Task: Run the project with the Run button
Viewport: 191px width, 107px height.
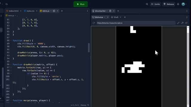Action: pos(81,4)
